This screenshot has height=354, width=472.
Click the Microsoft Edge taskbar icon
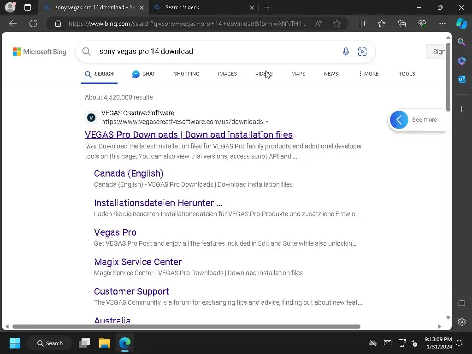pyautogui.click(x=124, y=343)
